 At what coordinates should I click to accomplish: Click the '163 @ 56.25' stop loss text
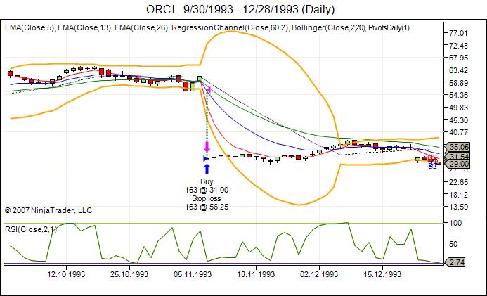click(x=207, y=207)
